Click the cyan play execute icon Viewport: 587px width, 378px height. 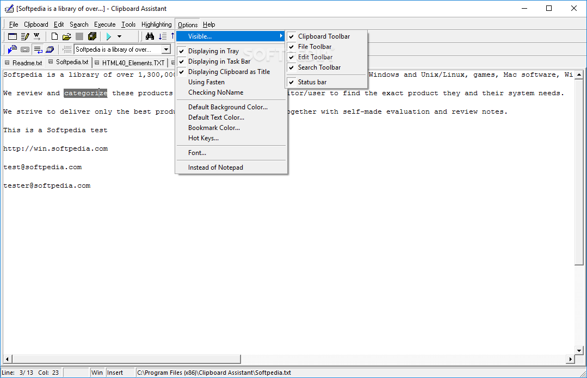coord(109,36)
